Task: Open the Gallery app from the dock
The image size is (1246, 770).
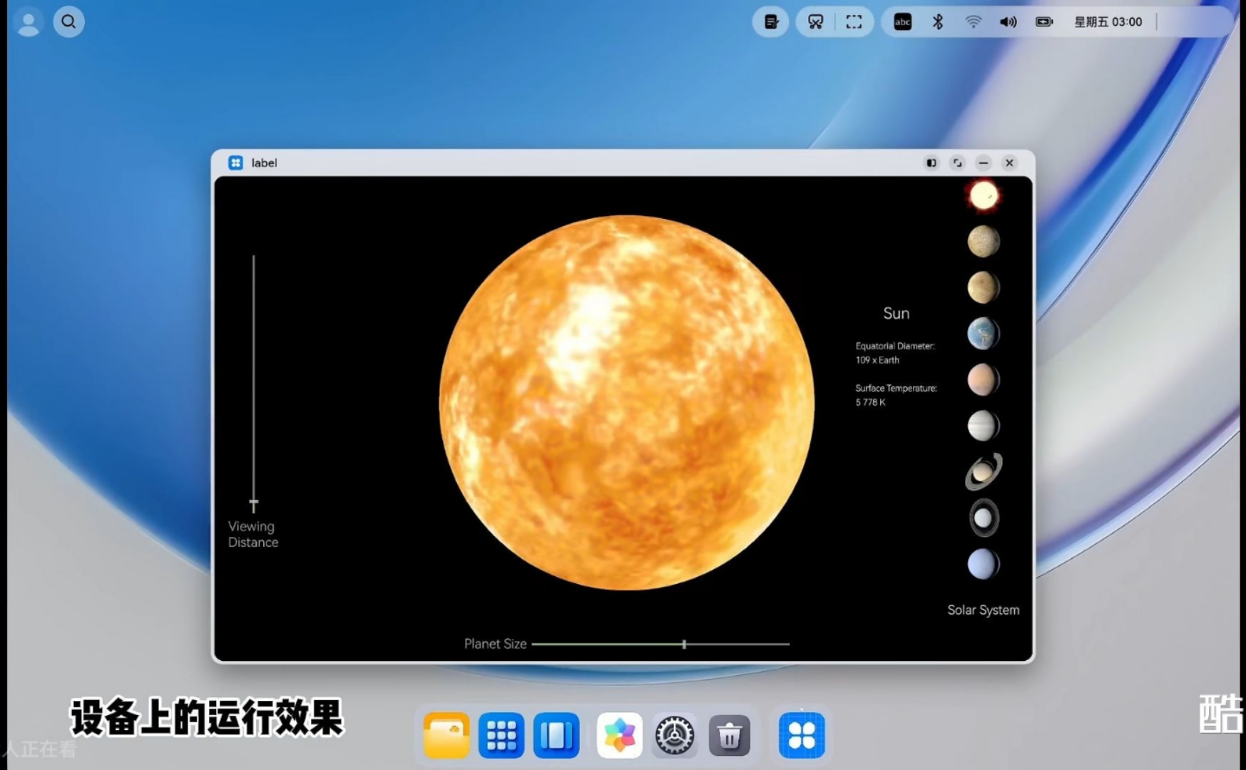Action: pos(618,734)
